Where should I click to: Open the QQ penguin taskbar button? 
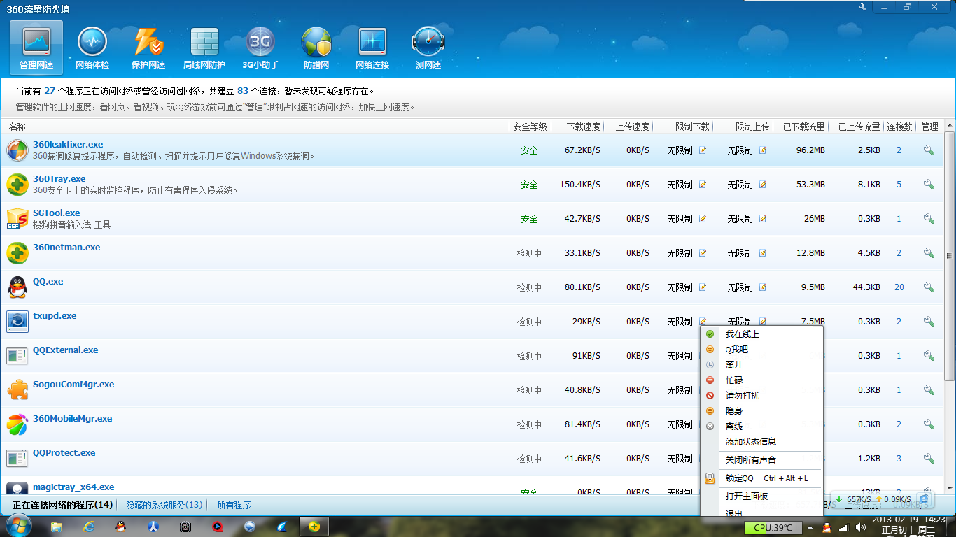(121, 527)
